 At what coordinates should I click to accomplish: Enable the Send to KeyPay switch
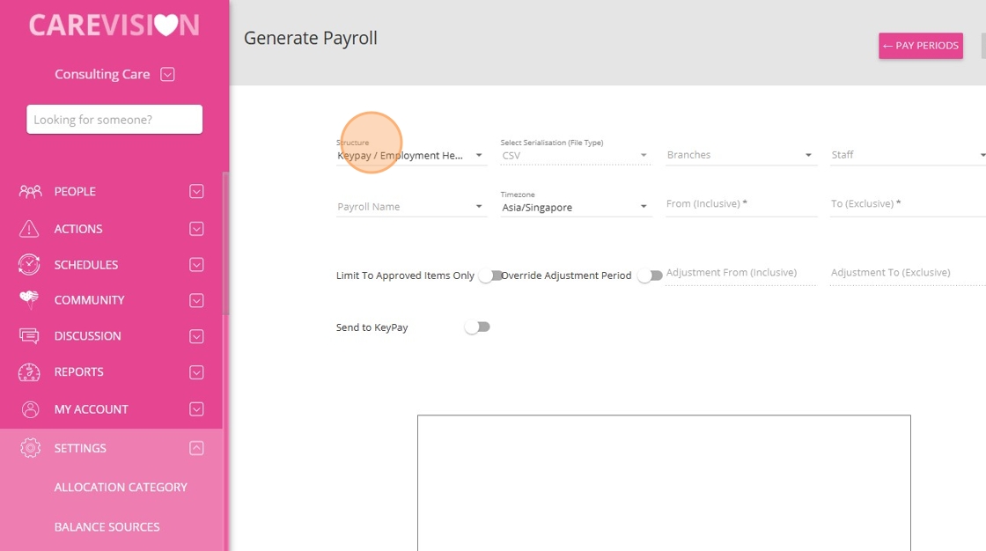477,327
